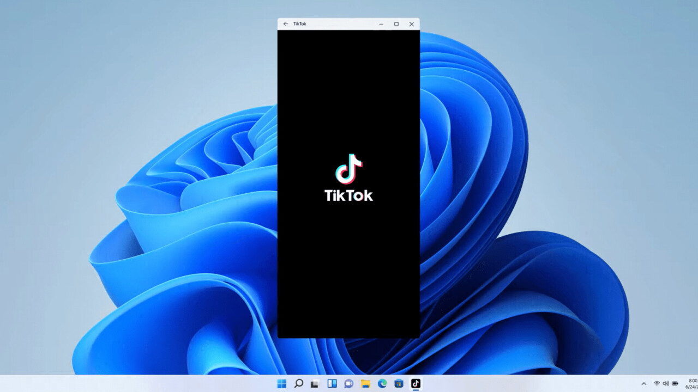Click the Wi-Fi network icon
The height and width of the screenshot is (392, 698).
(x=657, y=384)
